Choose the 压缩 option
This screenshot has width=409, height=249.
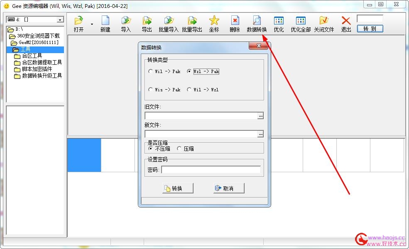[x=185, y=149]
